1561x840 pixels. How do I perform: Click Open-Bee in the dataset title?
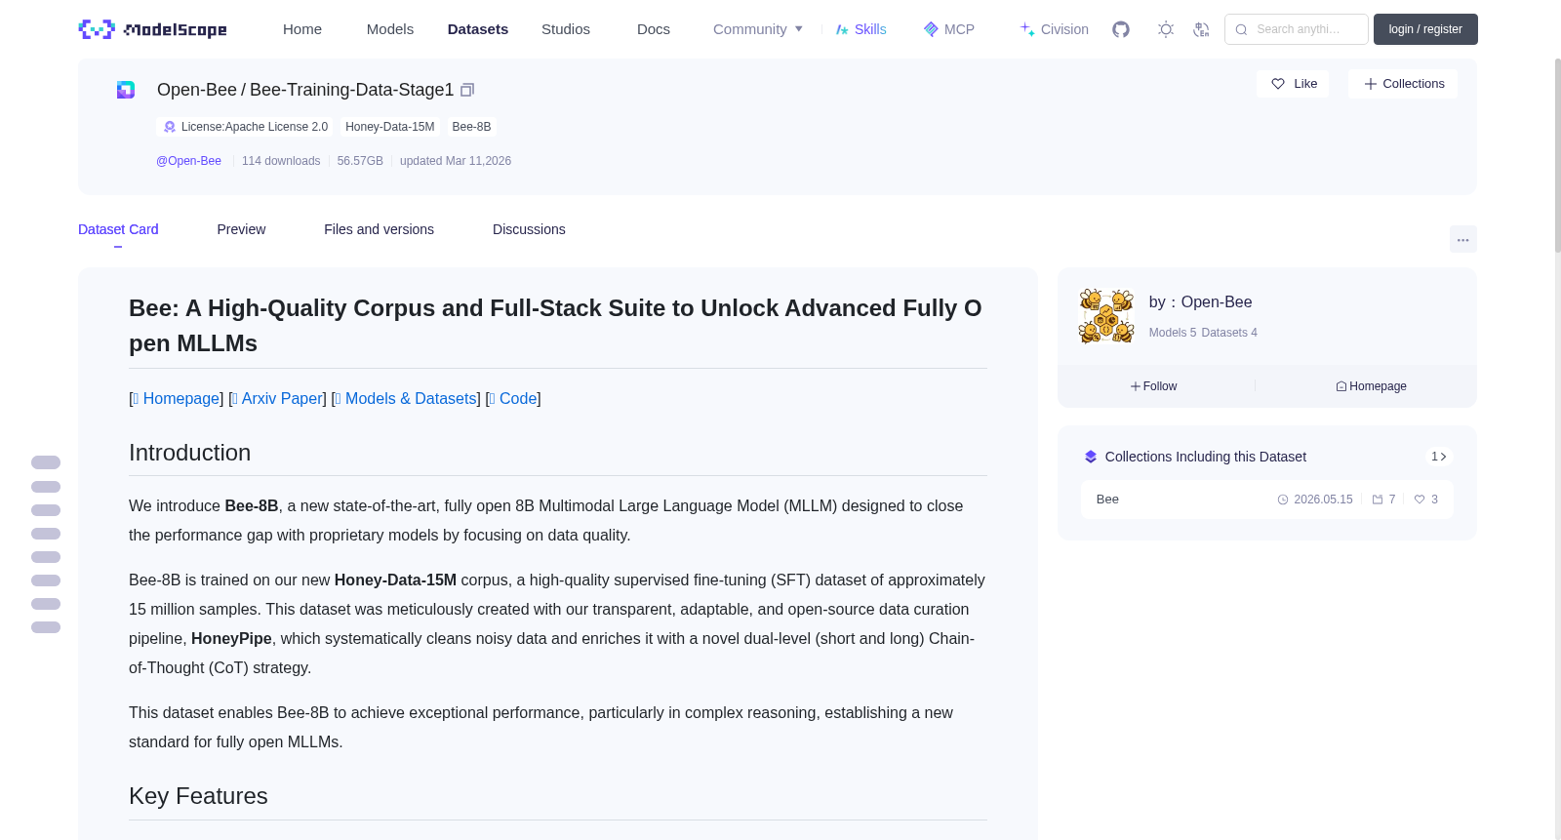[197, 90]
